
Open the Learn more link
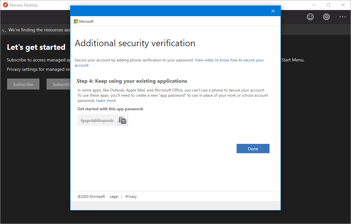106,101
